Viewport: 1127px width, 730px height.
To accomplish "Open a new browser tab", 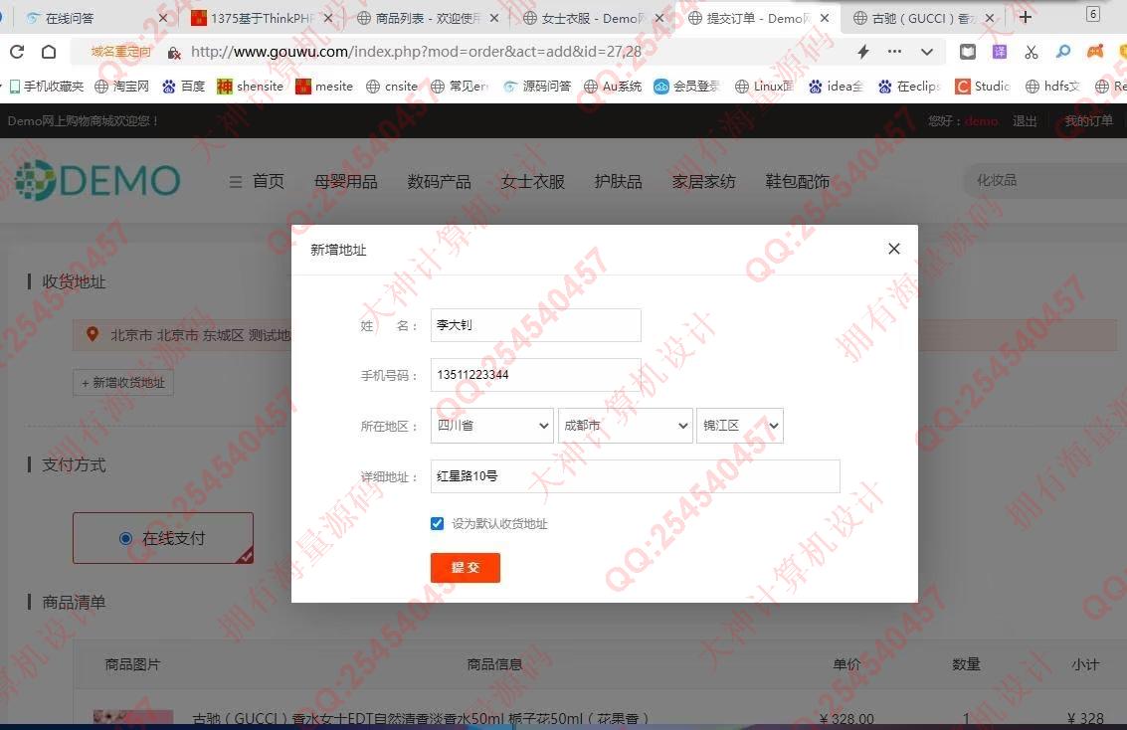I will [1026, 17].
